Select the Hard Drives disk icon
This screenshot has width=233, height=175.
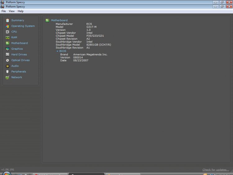[7, 55]
